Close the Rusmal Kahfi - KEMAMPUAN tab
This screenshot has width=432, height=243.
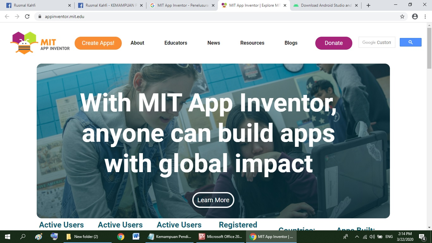[141, 5]
